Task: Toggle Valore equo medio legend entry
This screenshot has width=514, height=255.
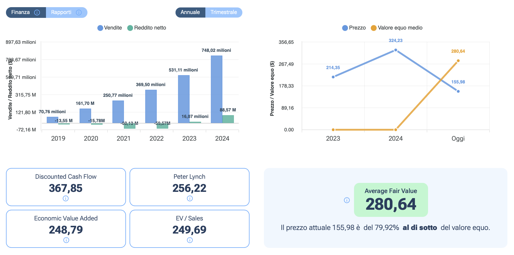Action: pos(396,28)
